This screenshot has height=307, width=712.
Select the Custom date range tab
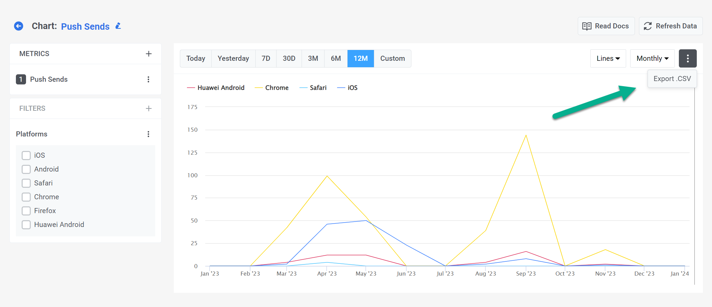pyautogui.click(x=392, y=58)
